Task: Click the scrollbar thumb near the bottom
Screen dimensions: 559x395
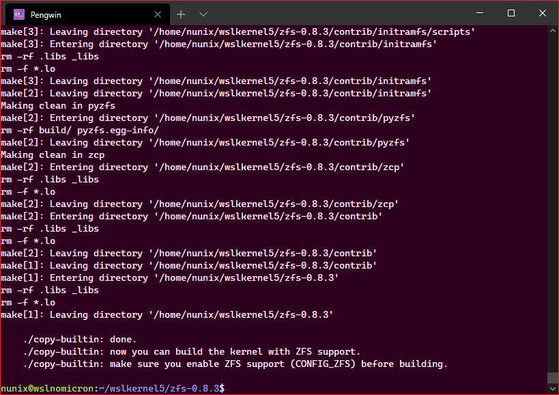Action: click(x=552, y=377)
